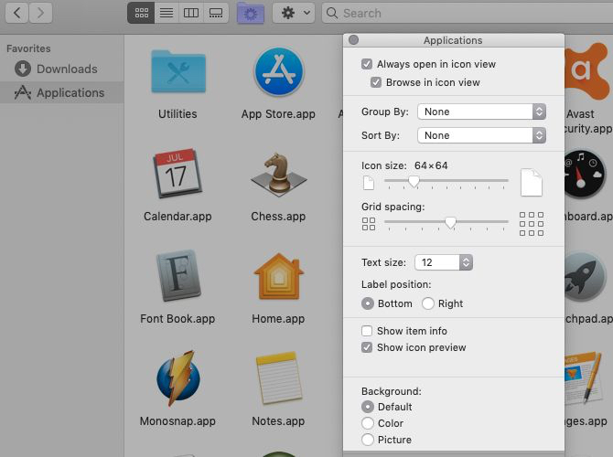The width and height of the screenshot is (613, 457).
Task: Open the Utilities folder
Action: pos(177,73)
